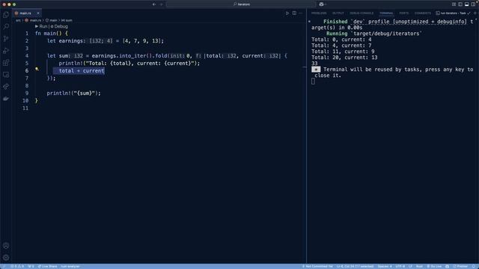Go back with the navigation arrow
479x269 pixels.
154,4
